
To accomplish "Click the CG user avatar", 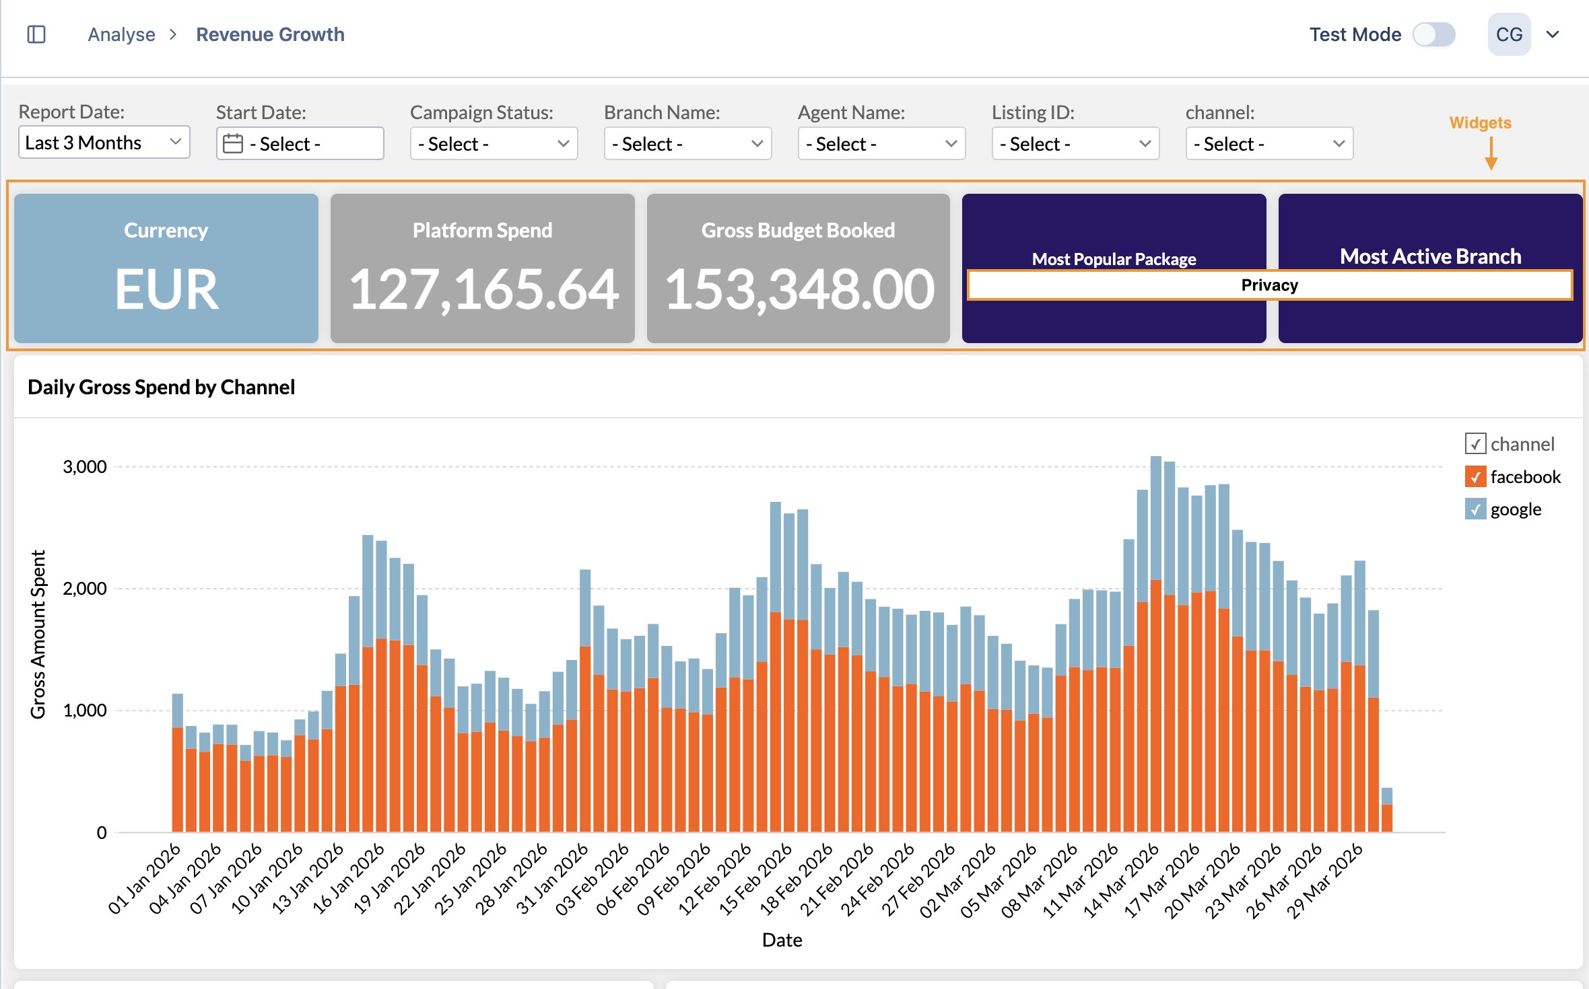I will [x=1508, y=34].
